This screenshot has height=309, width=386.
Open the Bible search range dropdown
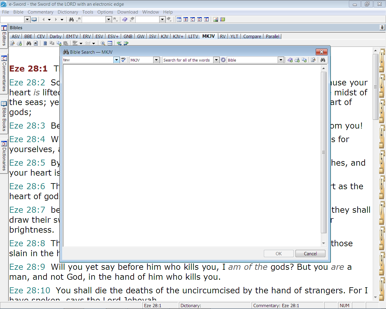coord(281,60)
